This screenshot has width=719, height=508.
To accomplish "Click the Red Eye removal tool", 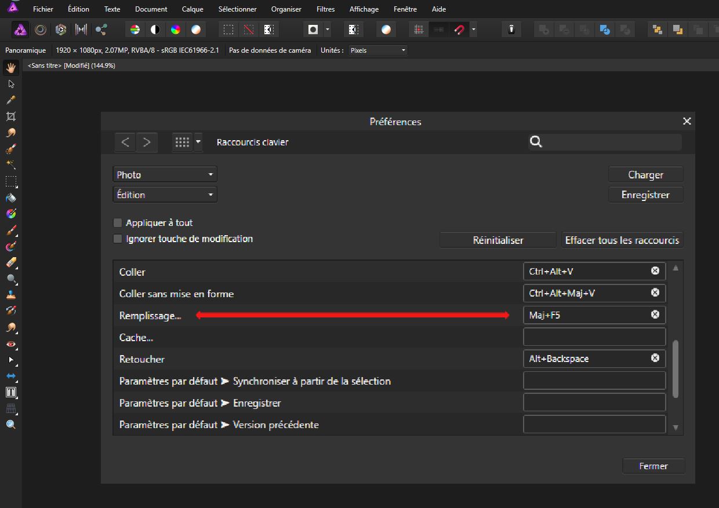I will pos(11,343).
